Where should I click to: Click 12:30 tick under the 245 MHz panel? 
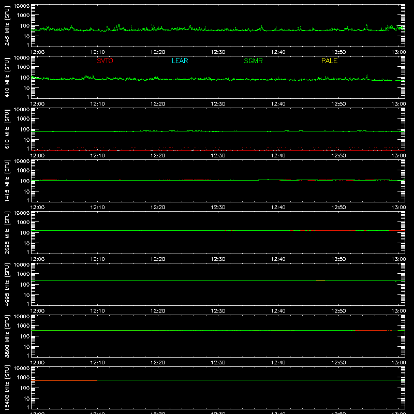point(218,52)
